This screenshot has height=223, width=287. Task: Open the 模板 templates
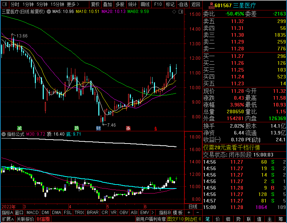(x=178, y=213)
